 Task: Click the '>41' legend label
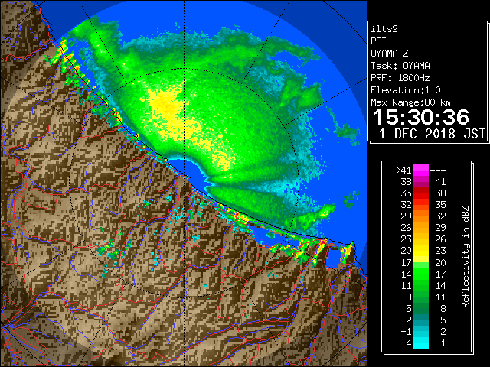coord(403,171)
